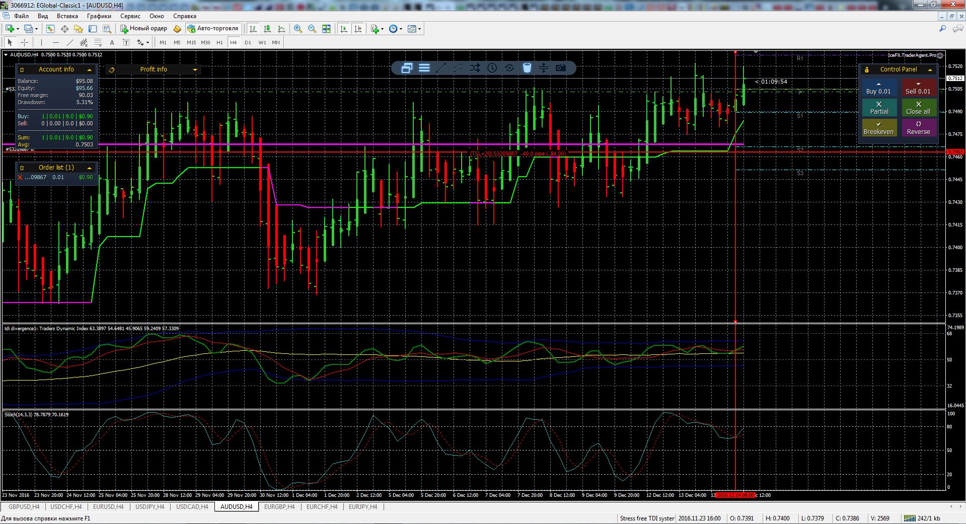Open the Файл menu
Viewport: 966px width, 524px height.
pyautogui.click(x=21, y=16)
